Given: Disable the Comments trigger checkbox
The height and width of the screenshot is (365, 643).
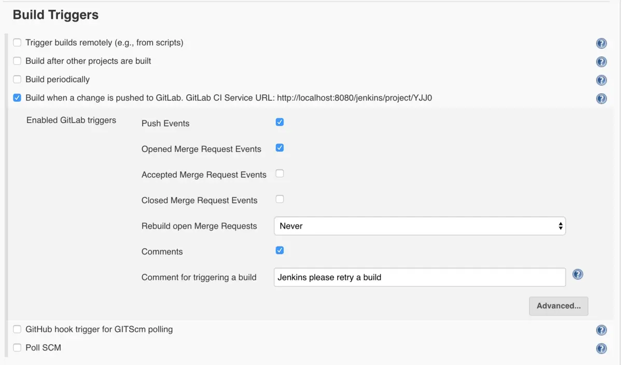Looking at the screenshot, I should (x=279, y=250).
